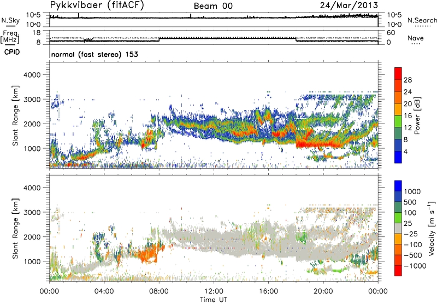Click the plot title "Pykkvibaer (fitACF)"
Image resolution: width=437 pixels, height=303 pixels.
pyautogui.click(x=97, y=5)
